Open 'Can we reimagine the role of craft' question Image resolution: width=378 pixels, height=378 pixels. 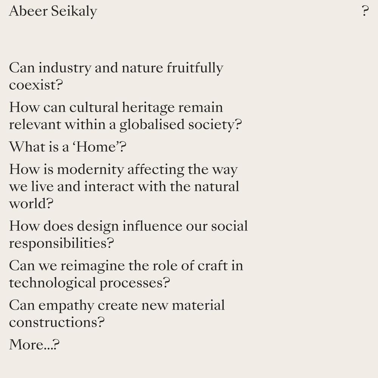click(126, 266)
